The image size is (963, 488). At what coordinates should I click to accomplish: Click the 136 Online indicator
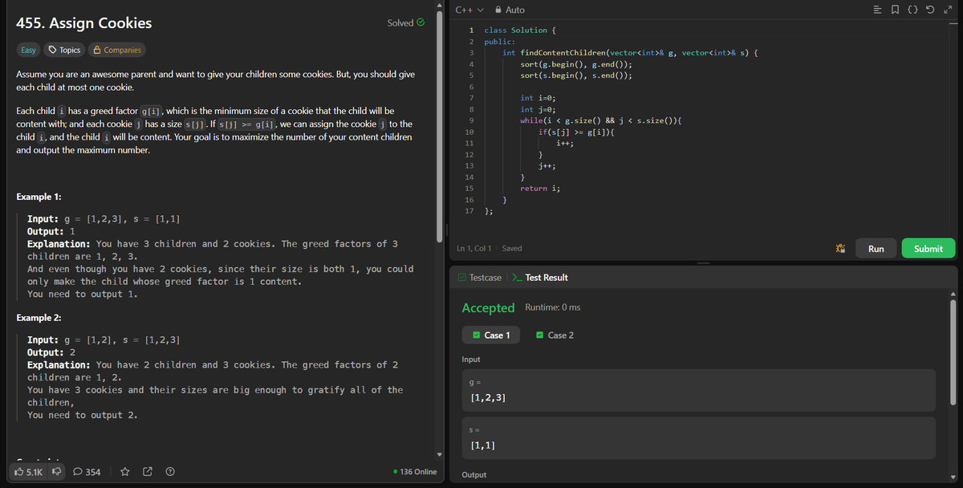tap(416, 472)
